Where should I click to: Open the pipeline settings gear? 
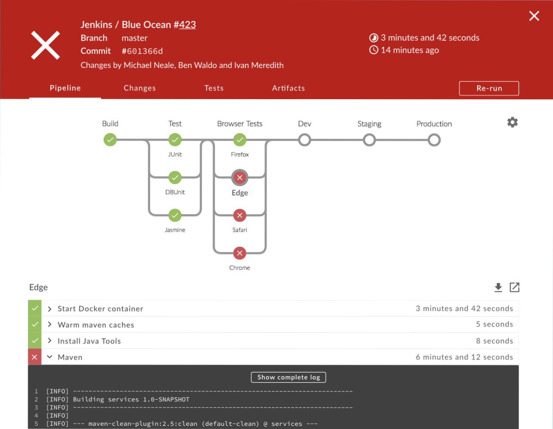(512, 122)
